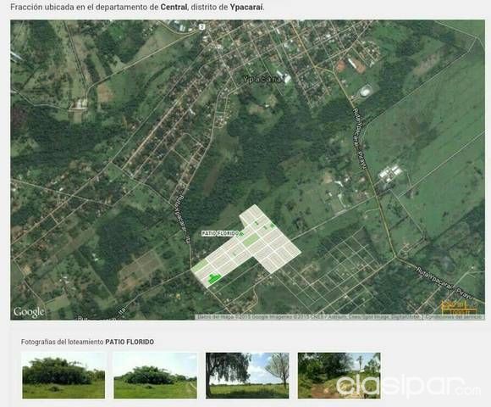Click the map data attribution text
The image size is (491, 407).
309,317
